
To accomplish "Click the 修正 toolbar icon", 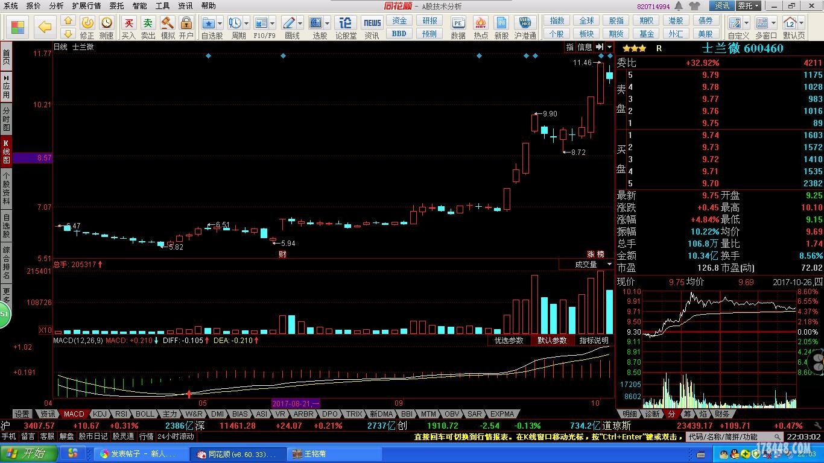I will tap(87, 28).
